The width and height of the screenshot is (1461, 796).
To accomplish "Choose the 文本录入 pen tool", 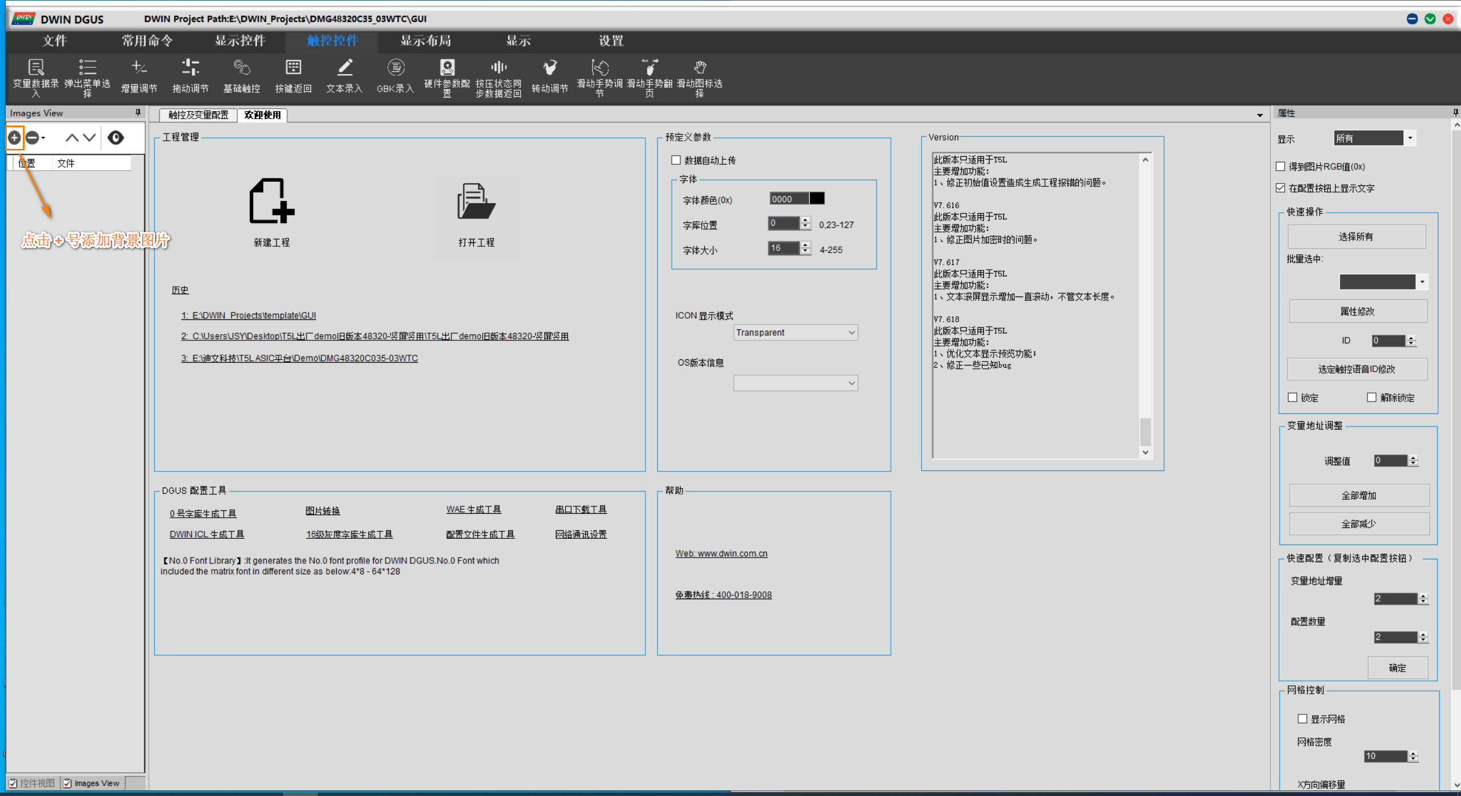I will tap(344, 76).
